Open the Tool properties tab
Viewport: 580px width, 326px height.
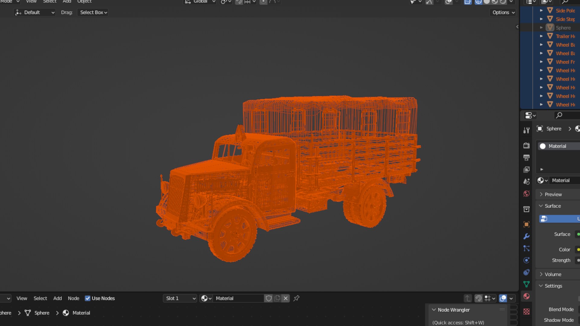pyautogui.click(x=526, y=130)
